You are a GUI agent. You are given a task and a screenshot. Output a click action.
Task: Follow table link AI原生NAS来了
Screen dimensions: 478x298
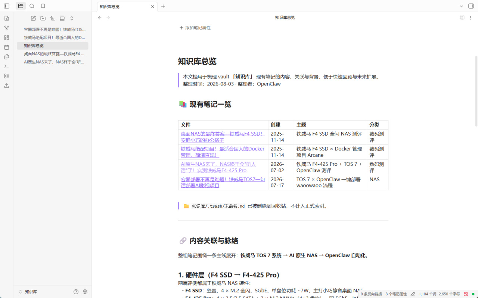(x=218, y=167)
